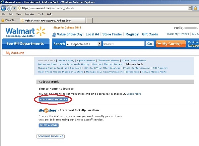Open the Favorites menu in menu bar
This screenshot has height=146, width=199.
30,14
